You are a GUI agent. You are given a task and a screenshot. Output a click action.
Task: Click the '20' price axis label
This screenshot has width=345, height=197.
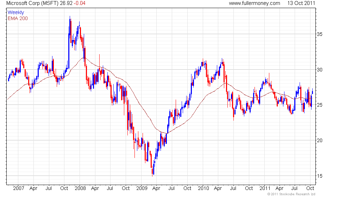320,140
